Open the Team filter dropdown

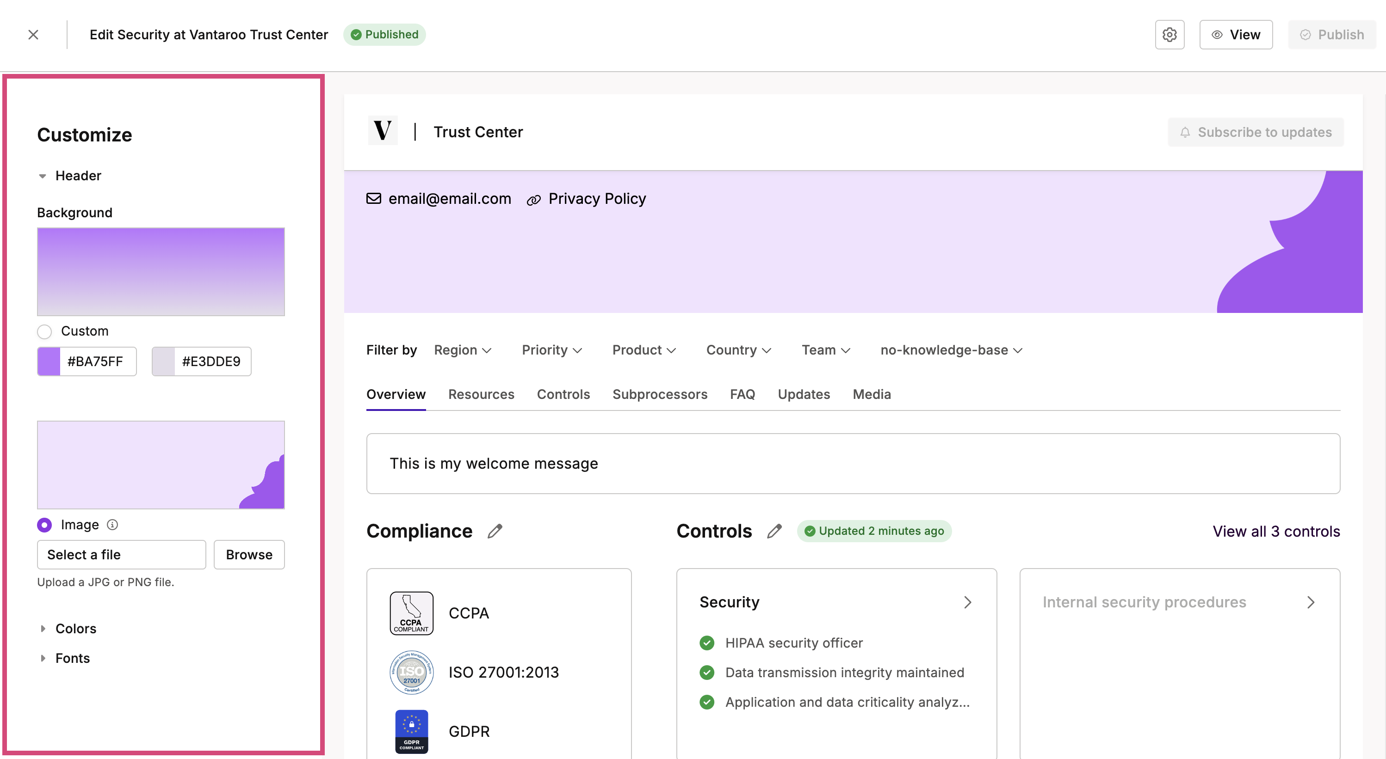[825, 350]
